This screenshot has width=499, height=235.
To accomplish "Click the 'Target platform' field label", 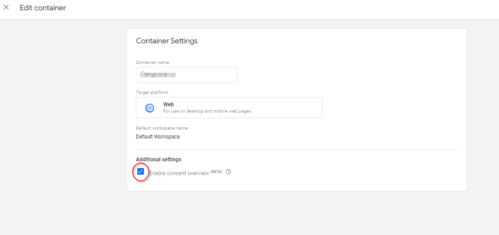I will (152, 92).
